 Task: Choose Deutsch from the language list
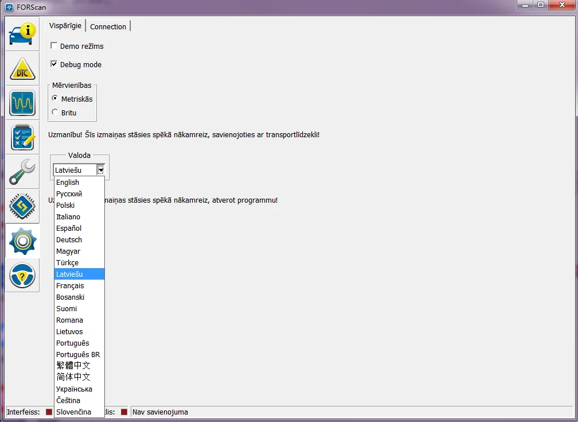(79, 239)
